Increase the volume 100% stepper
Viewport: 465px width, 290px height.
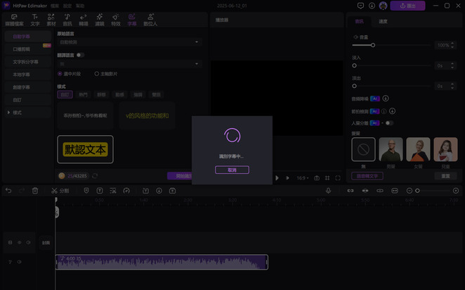pos(452,44)
